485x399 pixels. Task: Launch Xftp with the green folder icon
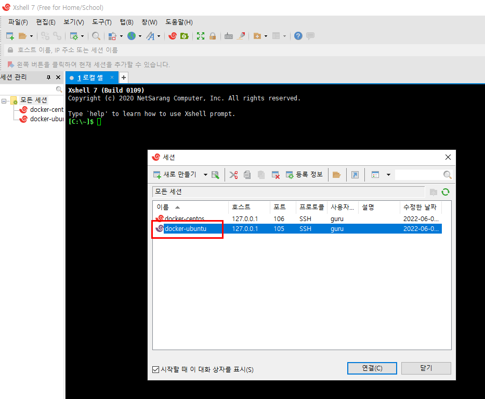[185, 36]
